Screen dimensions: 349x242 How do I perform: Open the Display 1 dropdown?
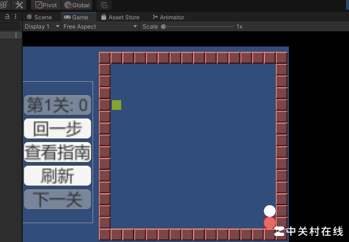(x=42, y=27)
